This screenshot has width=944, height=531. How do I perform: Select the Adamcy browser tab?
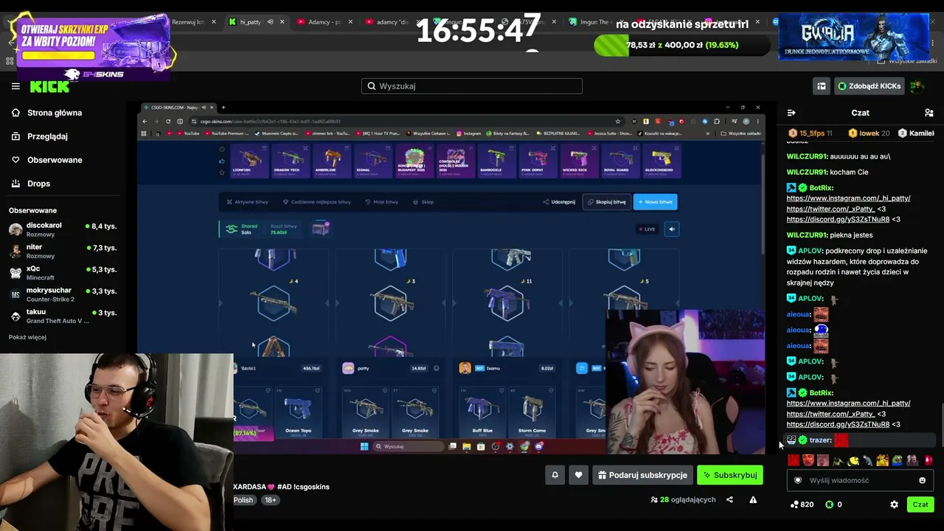pyautogui.click(x=324, y=22)
